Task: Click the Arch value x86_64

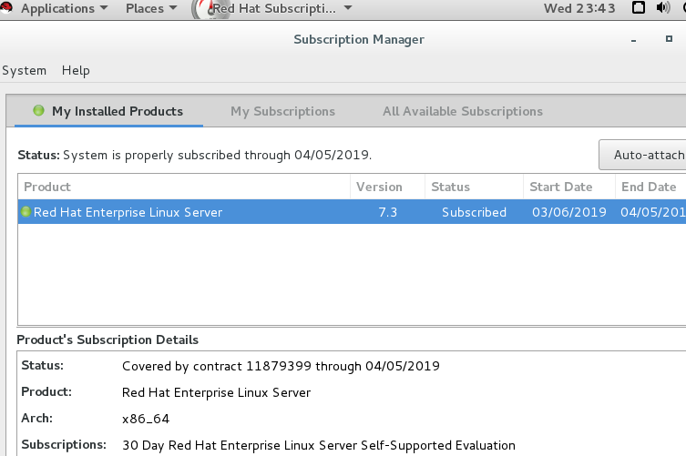Action: (x=146, y=419)
